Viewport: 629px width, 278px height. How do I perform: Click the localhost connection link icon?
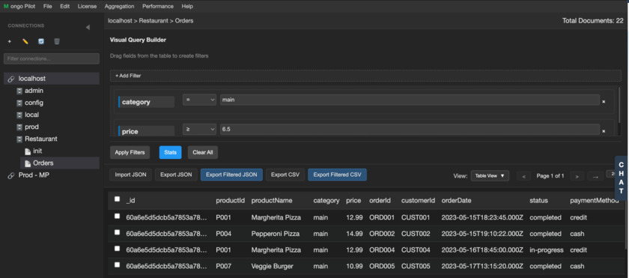[x=11, y=79]
